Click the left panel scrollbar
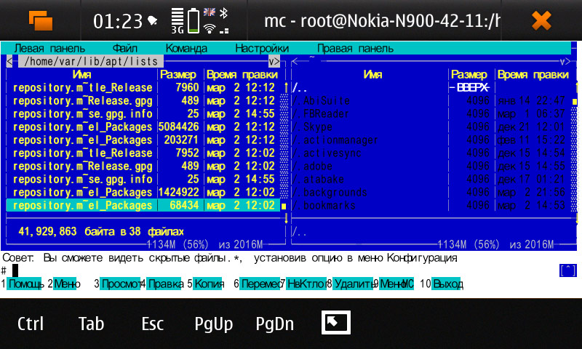The width and height of the screenshot is (582, 349). point(284,145)
